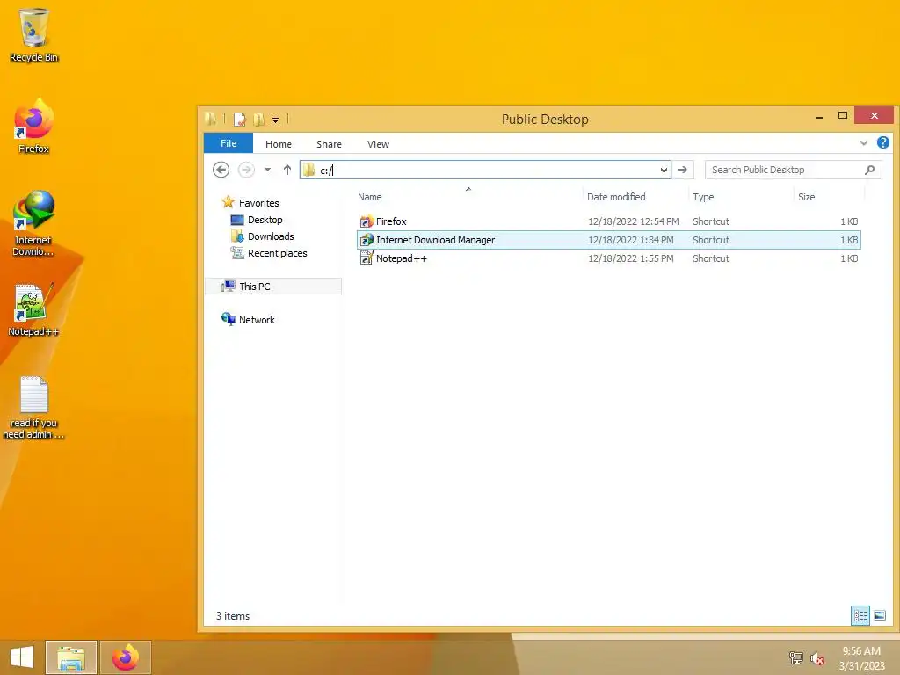900x675 pixels.
Task: Switch to the View ribbon tab
Action: [x=378, y=144]
